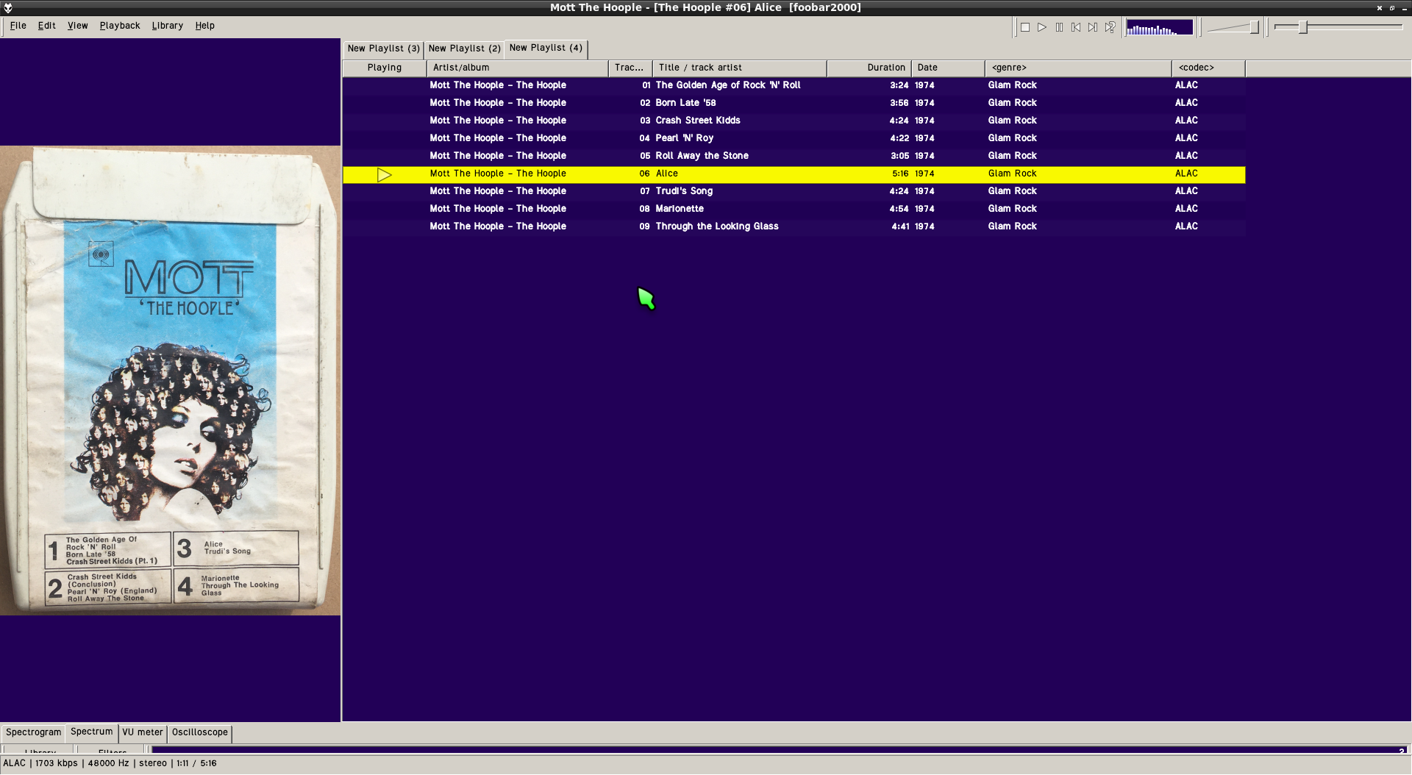1412x775 pixels.
Task: Switch to the VU meter tab
Action: [143, 732]
